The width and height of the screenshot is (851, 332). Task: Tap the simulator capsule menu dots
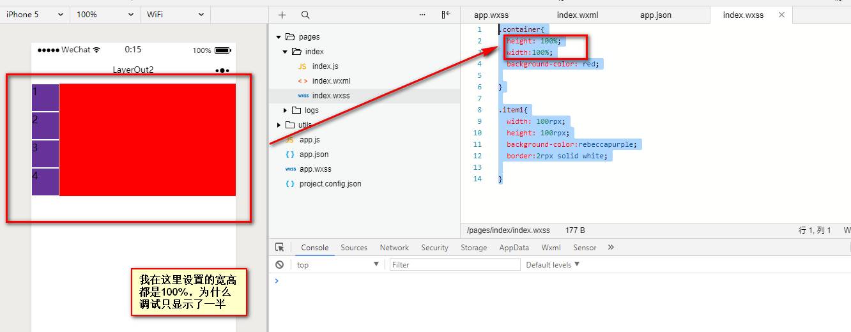(x=222, y=70)
